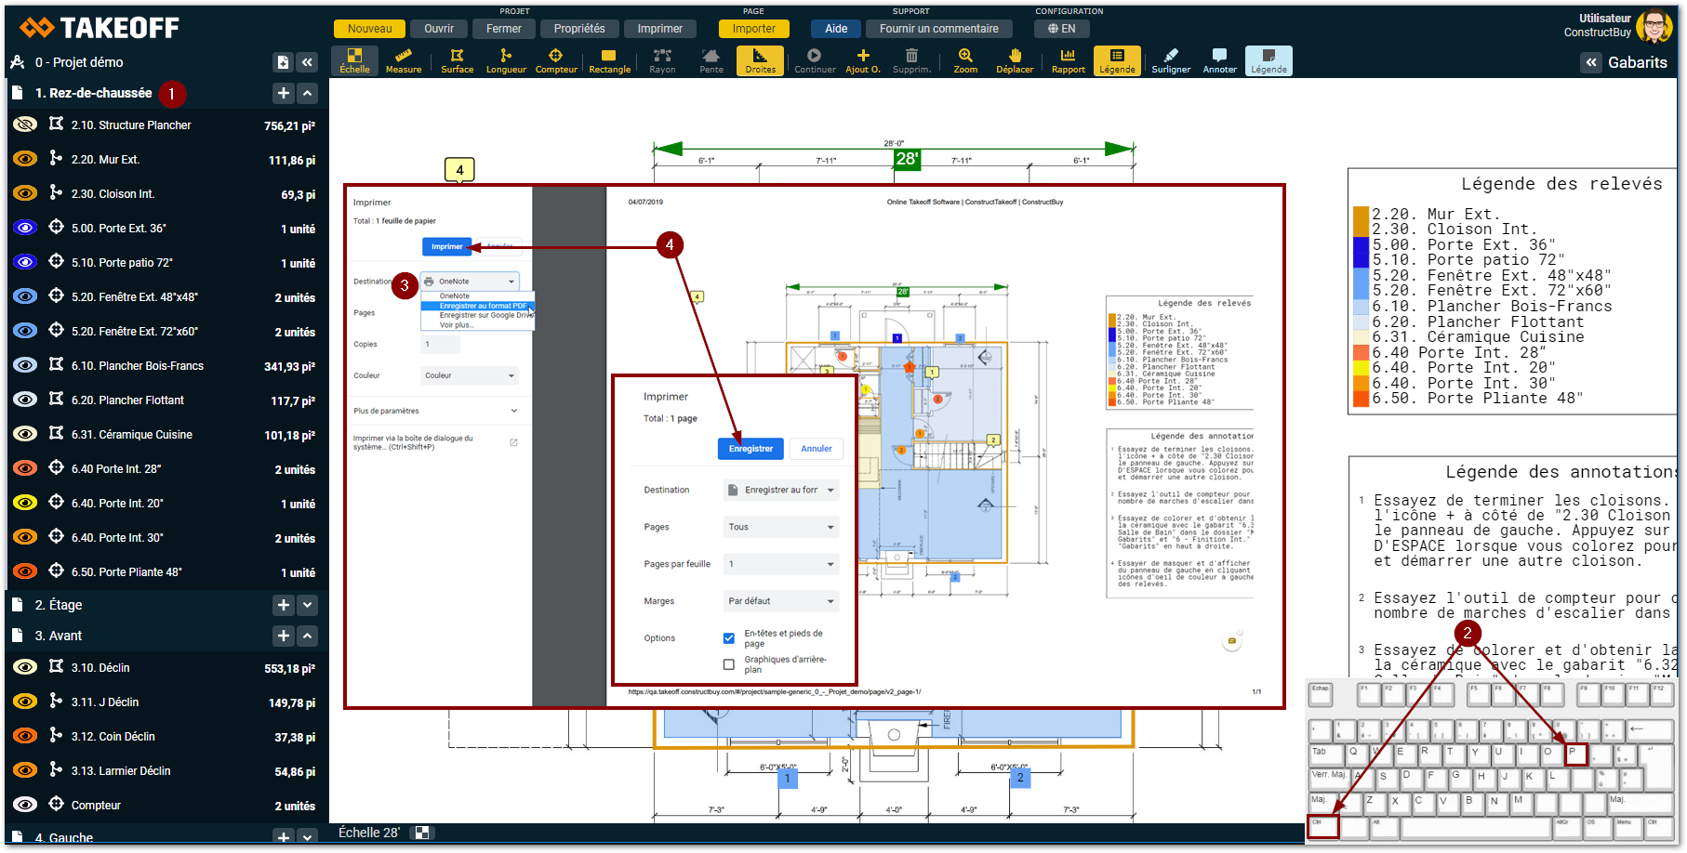Image resolution: width=1687 pixels, height=853 pixels.
Task: Click the Fournir un commentaire button
Action: [x=938, y=29]
